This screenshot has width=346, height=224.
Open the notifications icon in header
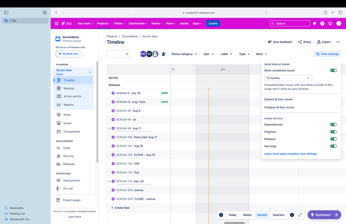click(314, 24)
